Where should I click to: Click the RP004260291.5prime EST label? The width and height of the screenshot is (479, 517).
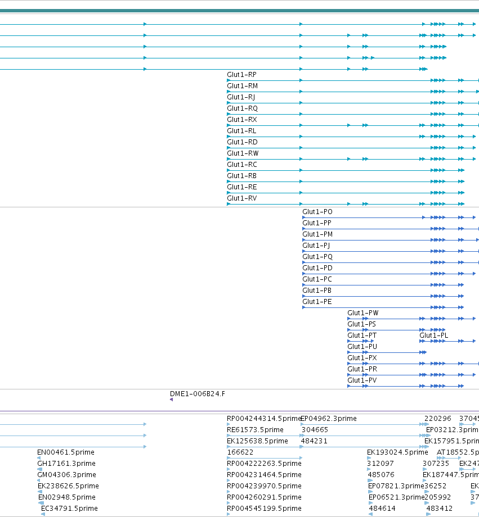[x=264, y=497]
